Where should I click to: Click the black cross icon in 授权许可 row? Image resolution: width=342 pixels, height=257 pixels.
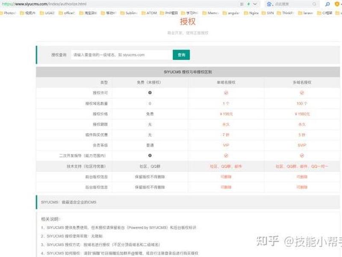[x=150, y=93]
